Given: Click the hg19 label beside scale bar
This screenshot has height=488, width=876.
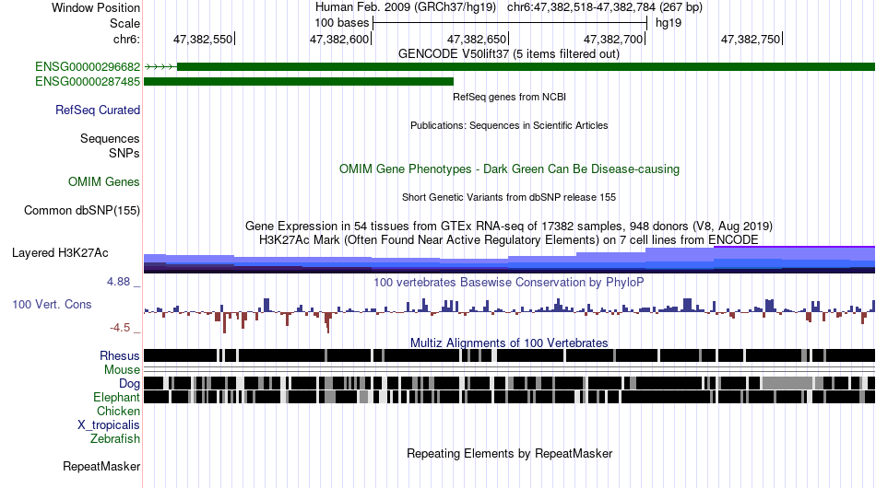Looking at the screenshot, I should pyautogui.click(x=669, y=23).
